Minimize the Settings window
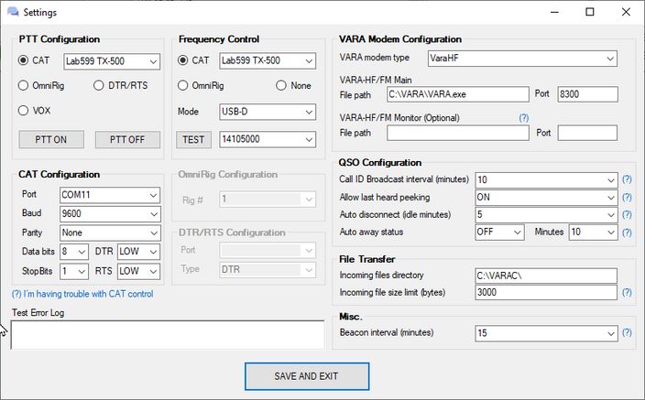The width and height of the screenshot is (645, 400). 554,12
